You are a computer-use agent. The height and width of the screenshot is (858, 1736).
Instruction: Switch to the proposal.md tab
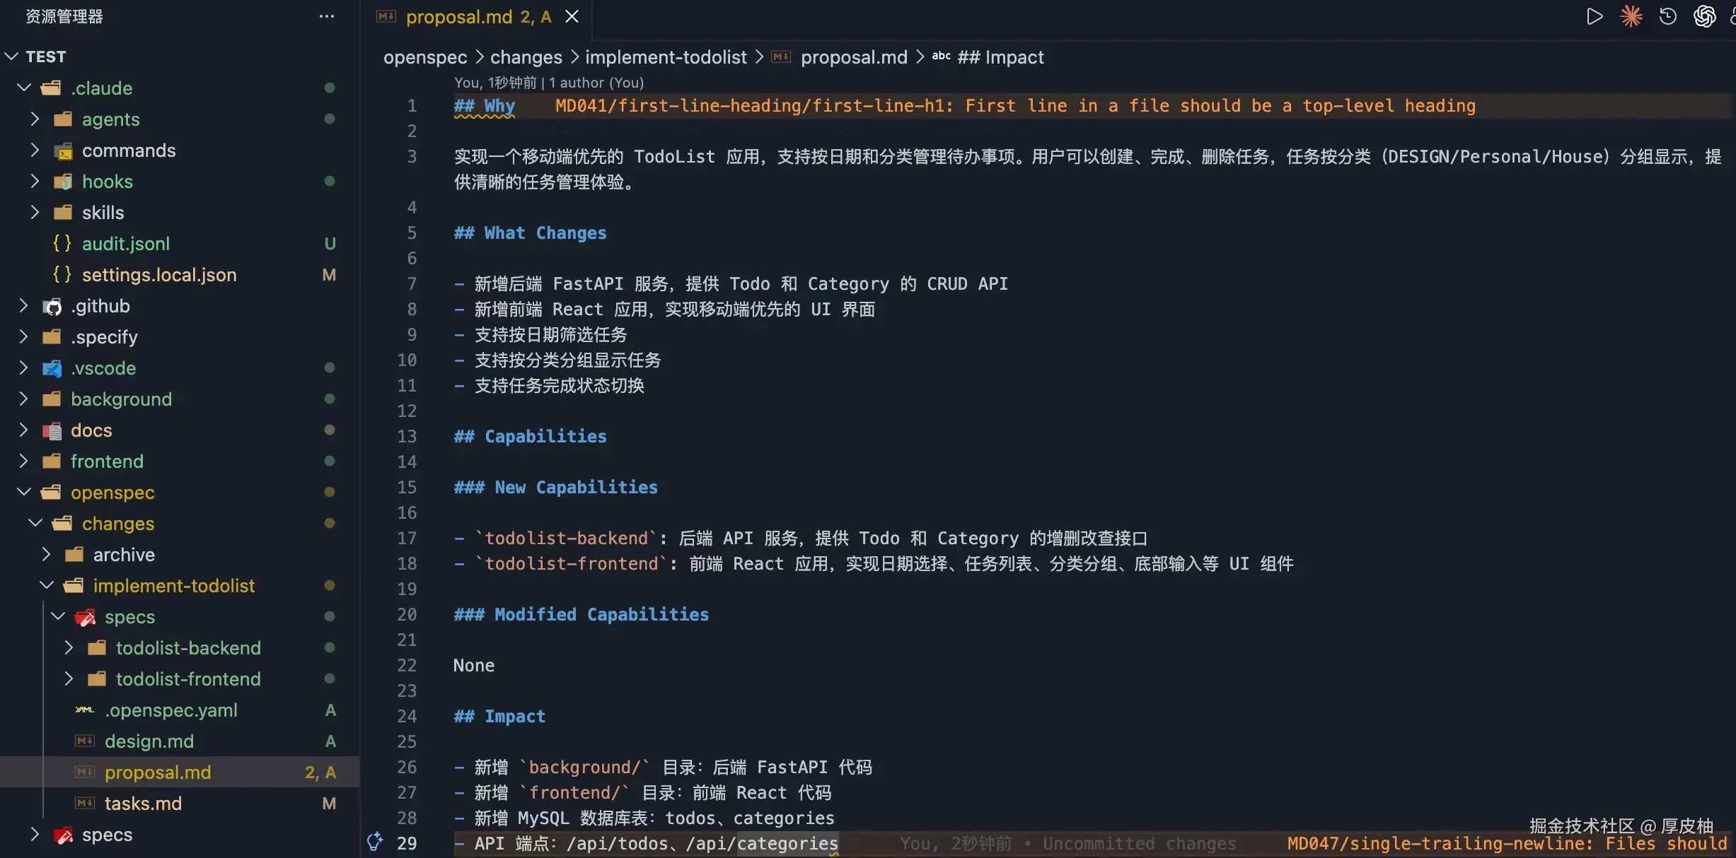pos(458,16)
